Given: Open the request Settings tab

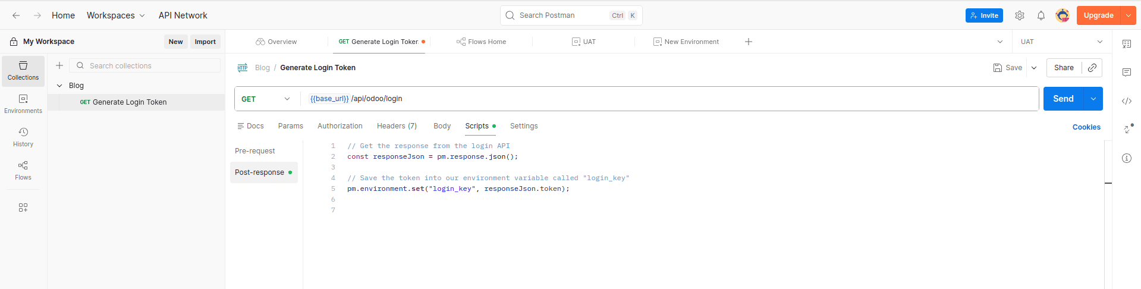Looking at the screenshot, I should pos(524,126).
